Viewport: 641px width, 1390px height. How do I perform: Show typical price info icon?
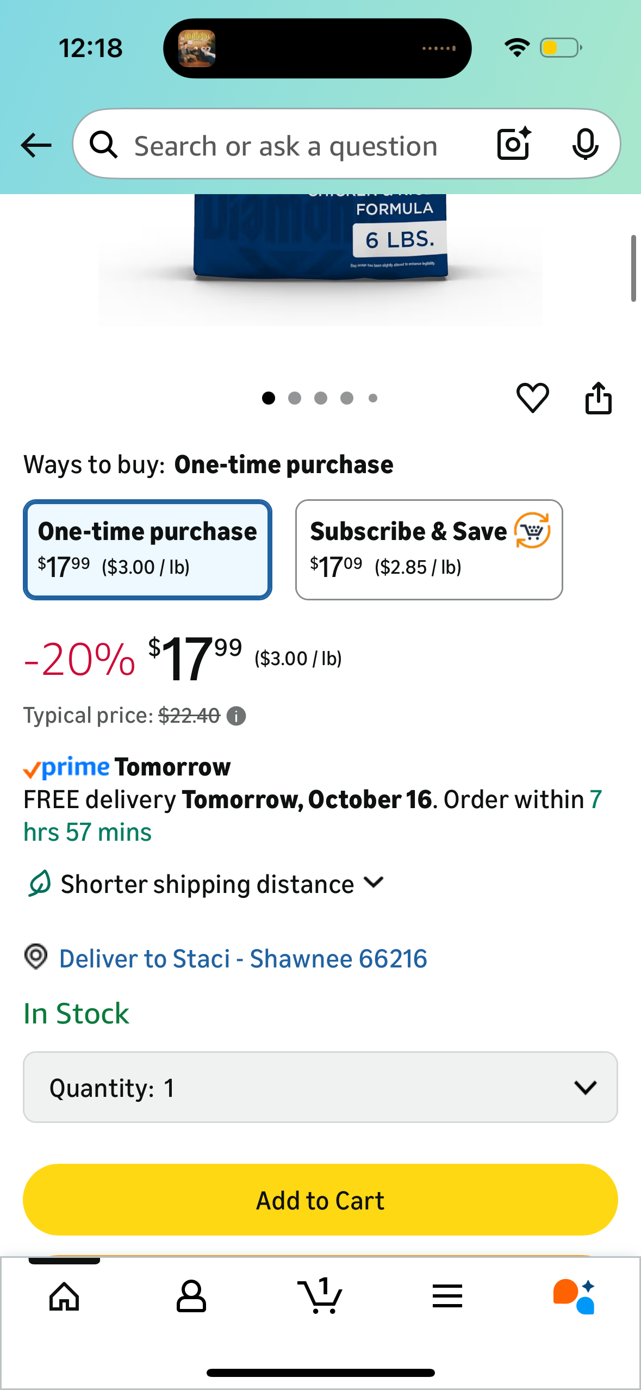tap(237, 716)
